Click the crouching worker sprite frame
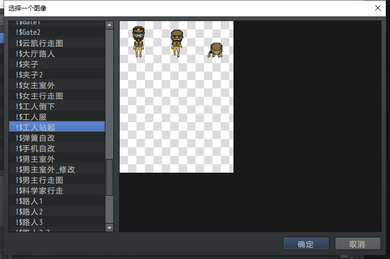390x259 pixels. tap(216, 50)
